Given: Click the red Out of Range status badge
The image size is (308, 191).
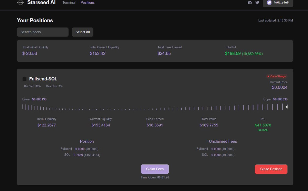Looking at the screenshot, I should click(277, 76).
